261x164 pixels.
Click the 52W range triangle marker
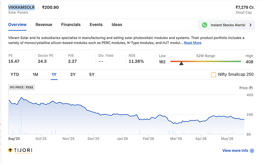click(181, 63)
